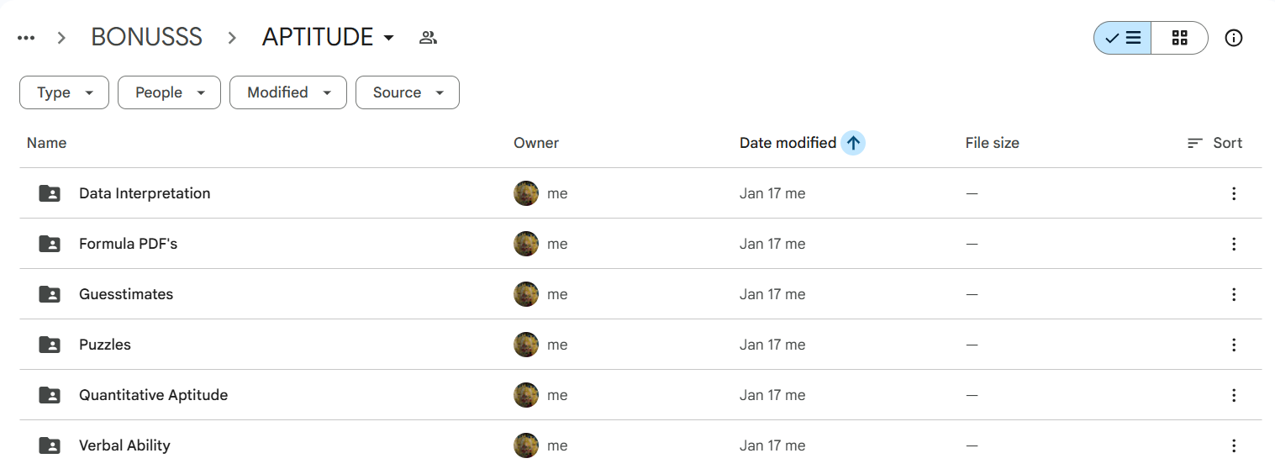The height and width of the screenshot is (469, 1275).
Task: Open more actions for Guesstimates folder
Action: click(x=1234, y=294)
